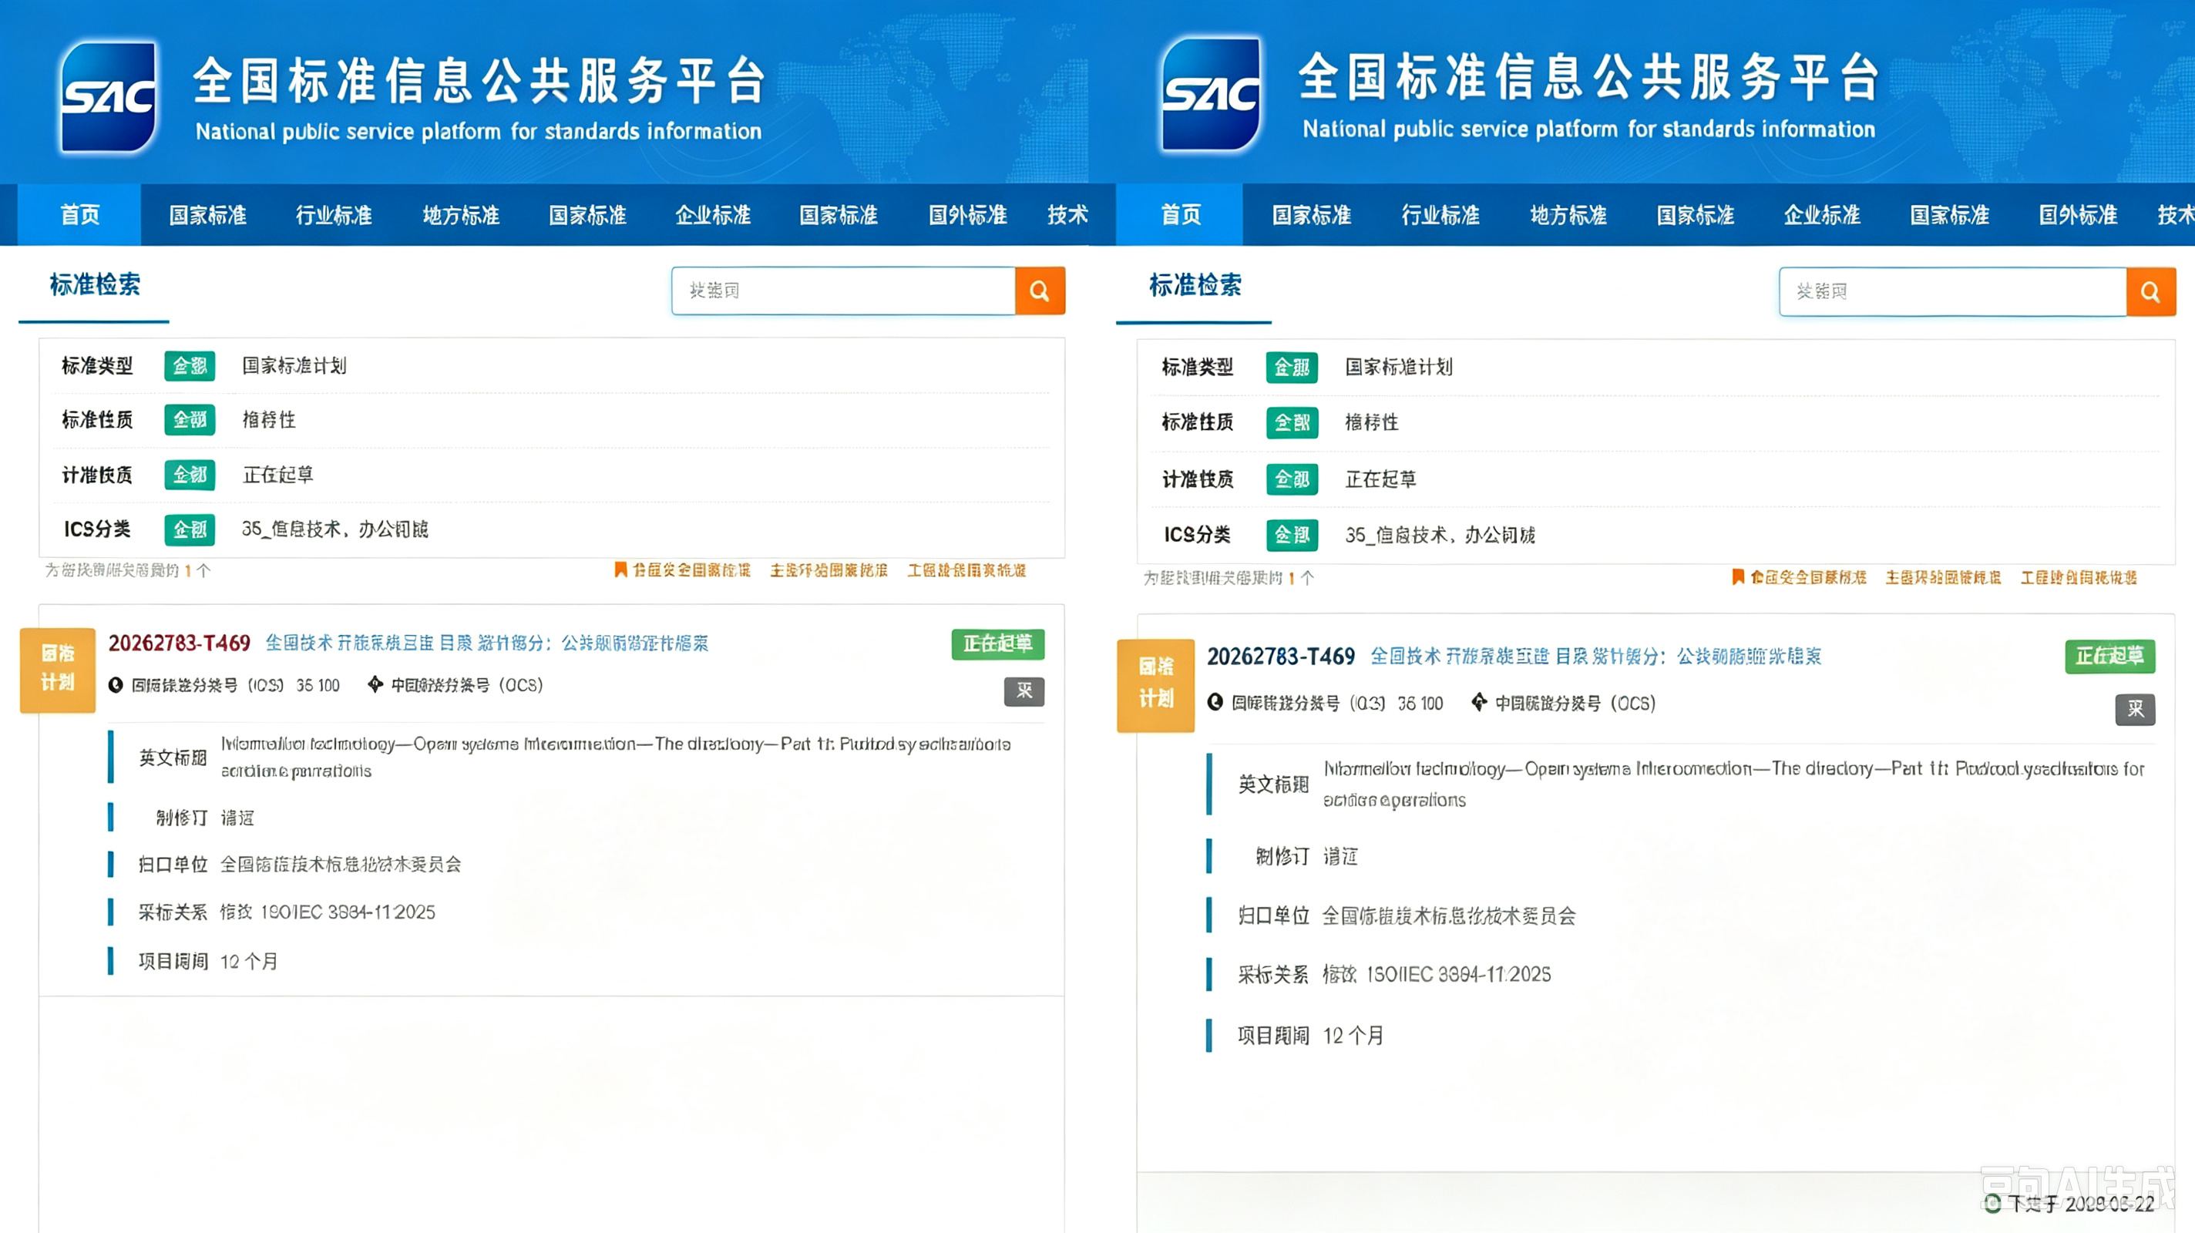Image resolution: width=2195 pixels, height=1233 pixels.
Task: Click the CCS diamond icon on left result
Action: (x=375, y=684)
